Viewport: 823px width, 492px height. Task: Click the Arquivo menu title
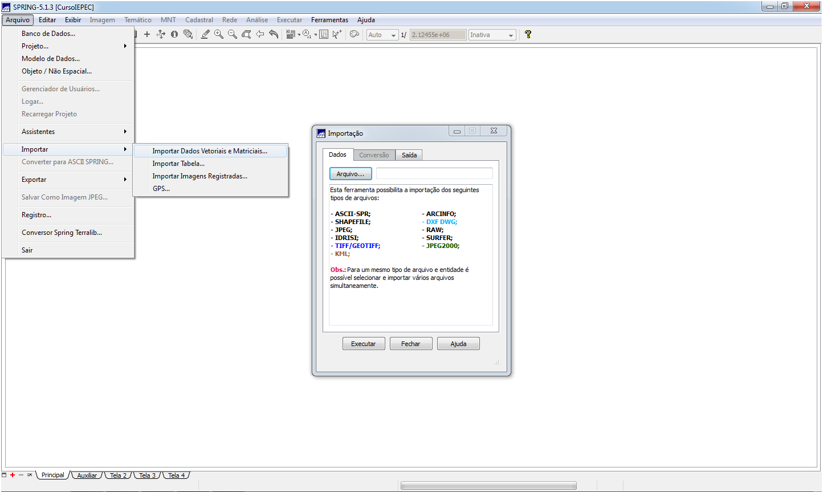click(18, 20)
